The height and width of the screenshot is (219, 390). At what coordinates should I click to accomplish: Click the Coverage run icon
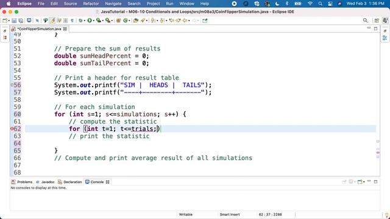coord(99,21)
